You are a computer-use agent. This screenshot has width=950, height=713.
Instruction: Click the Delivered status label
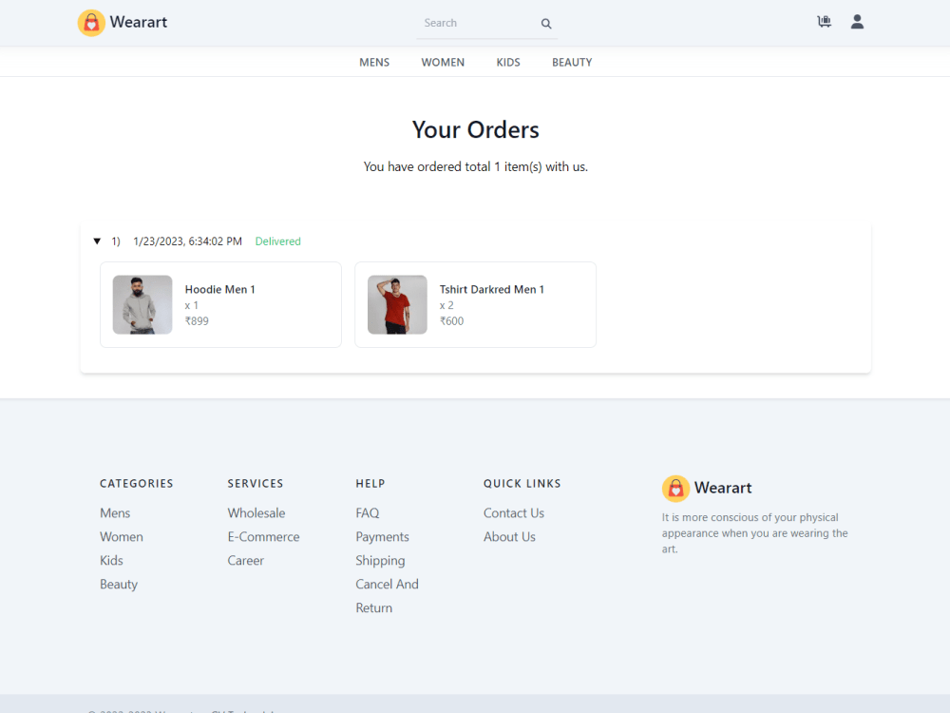(x=278, y=241)
